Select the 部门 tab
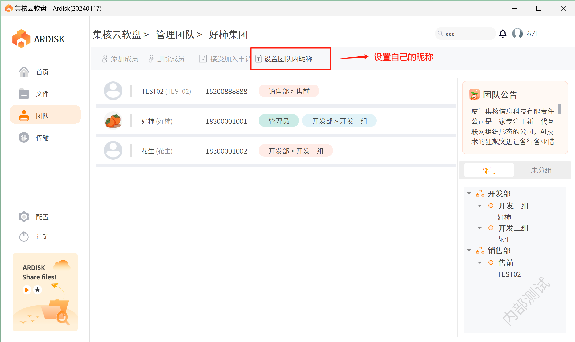This screenshot has height=342, width=575. point(489,170)
